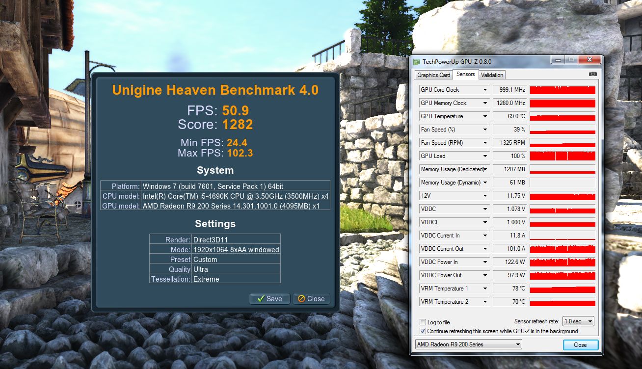The image size is (642, 369).
Task: Open the AMD Radeon R9 200 Series selector
Action: (x=468, y=344)
